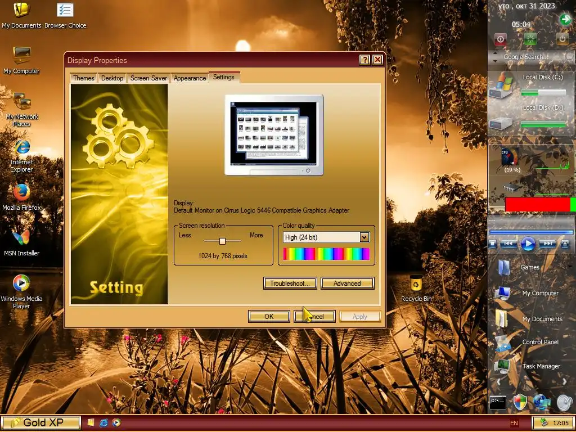
Task: Click the RAM memory chip icon
Action: point(512,188)
